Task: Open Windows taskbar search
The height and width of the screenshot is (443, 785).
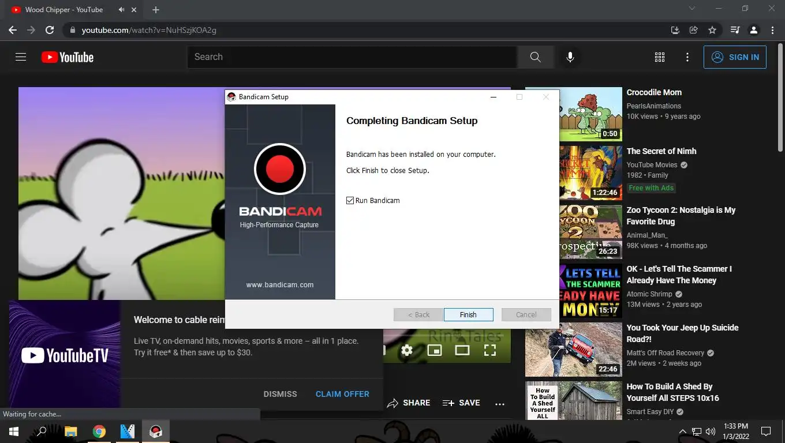Action: (42, 431)
